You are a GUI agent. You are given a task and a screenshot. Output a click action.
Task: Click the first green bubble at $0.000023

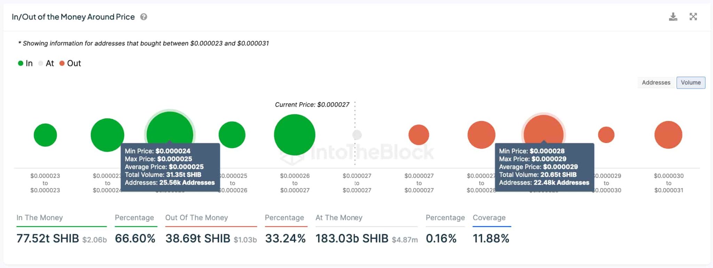pos(45,135)
